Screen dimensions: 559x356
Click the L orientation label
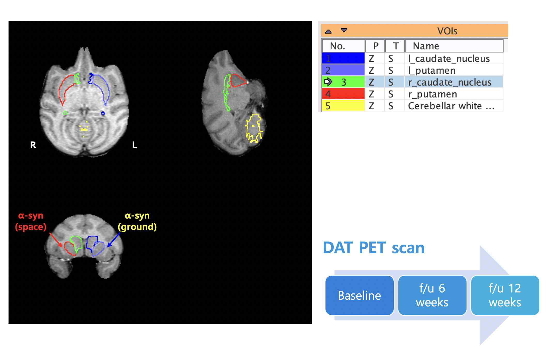[134, 145]
